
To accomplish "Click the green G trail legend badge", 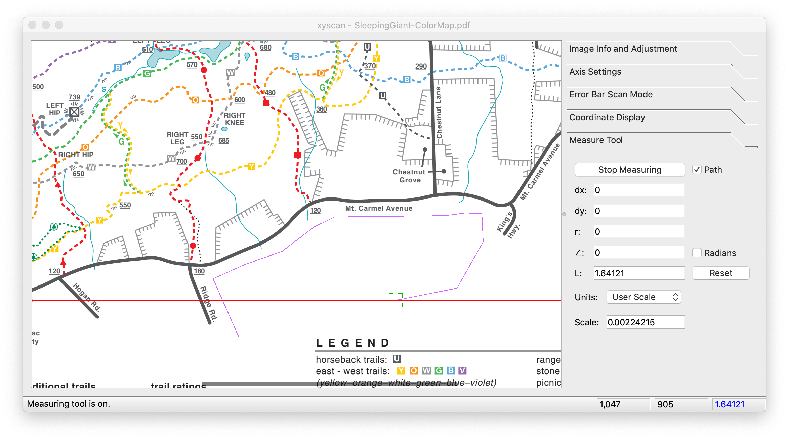I will pyautogui.click(x=439, y=370).
